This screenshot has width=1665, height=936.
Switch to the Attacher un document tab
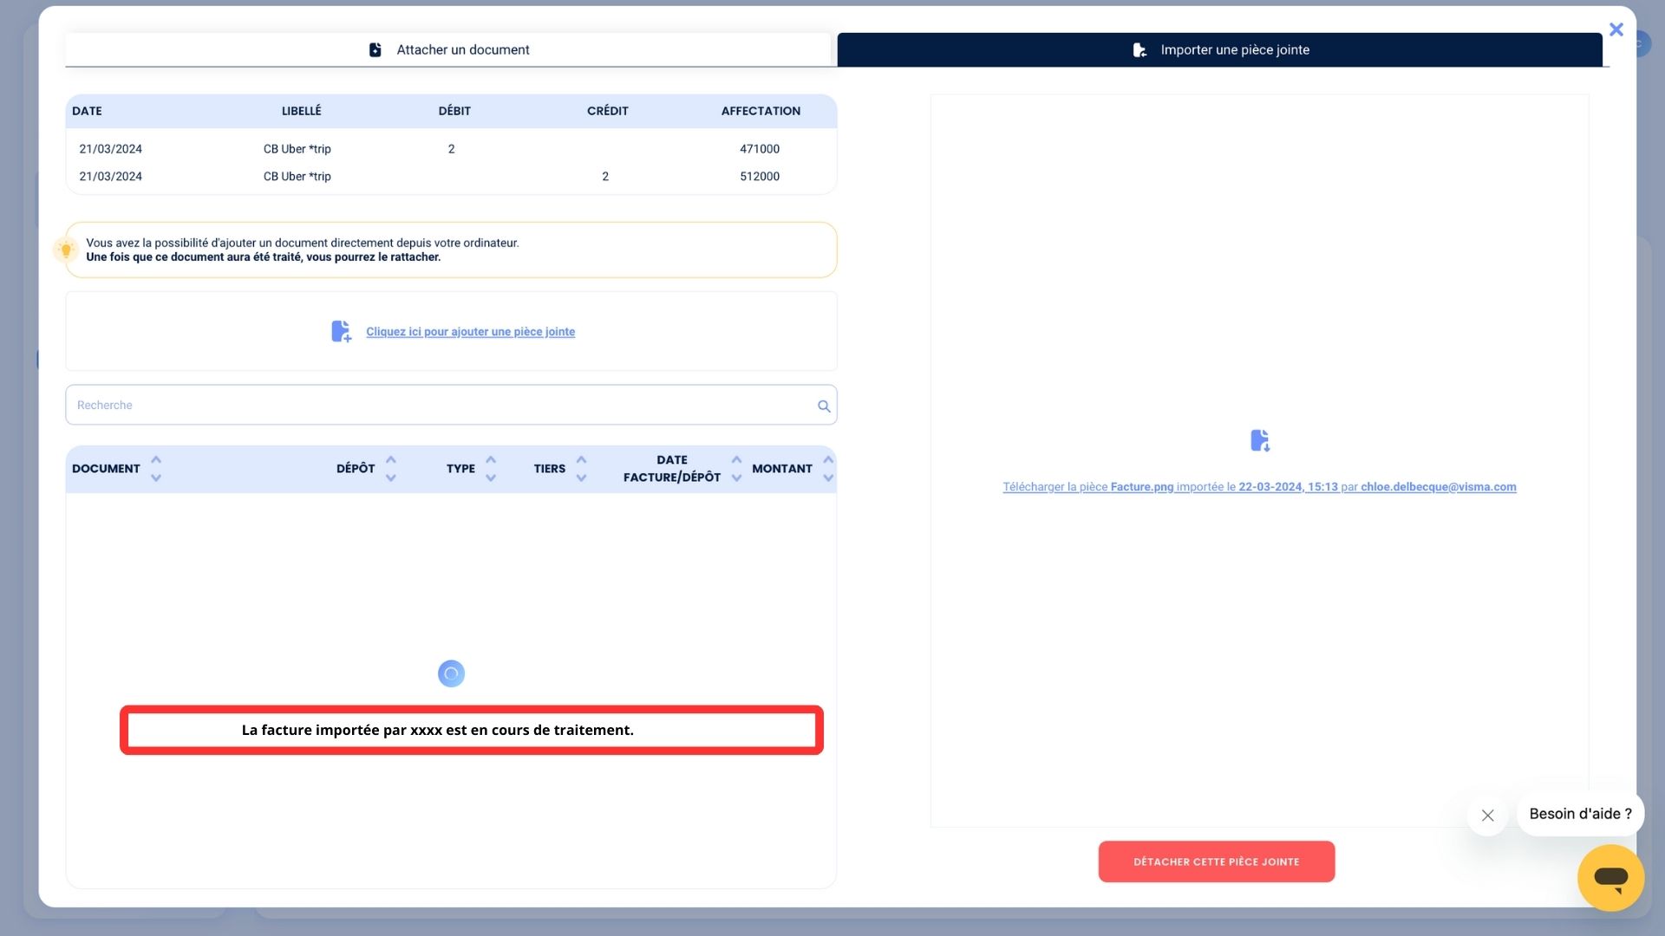pyautogui.click(x=448, y=49)
